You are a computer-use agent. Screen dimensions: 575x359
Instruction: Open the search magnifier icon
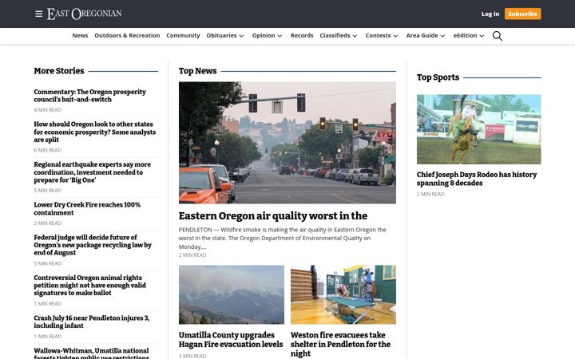(x=498, y=36)
